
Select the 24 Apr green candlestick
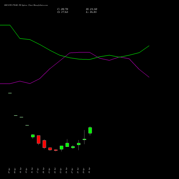(67, 145)
